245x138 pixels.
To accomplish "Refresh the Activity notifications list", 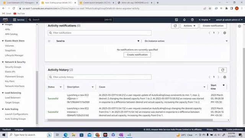I will [x=175, y=26].
